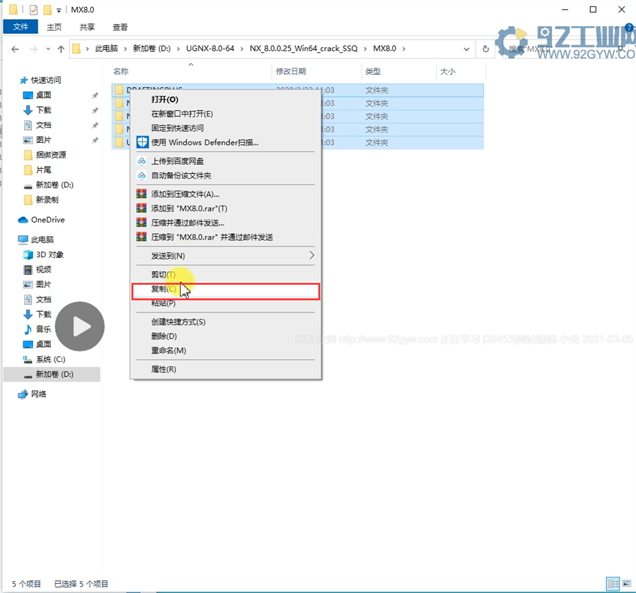Expand chevron after UGNX-8.0-64 in address bar

(x=242, y=49)
